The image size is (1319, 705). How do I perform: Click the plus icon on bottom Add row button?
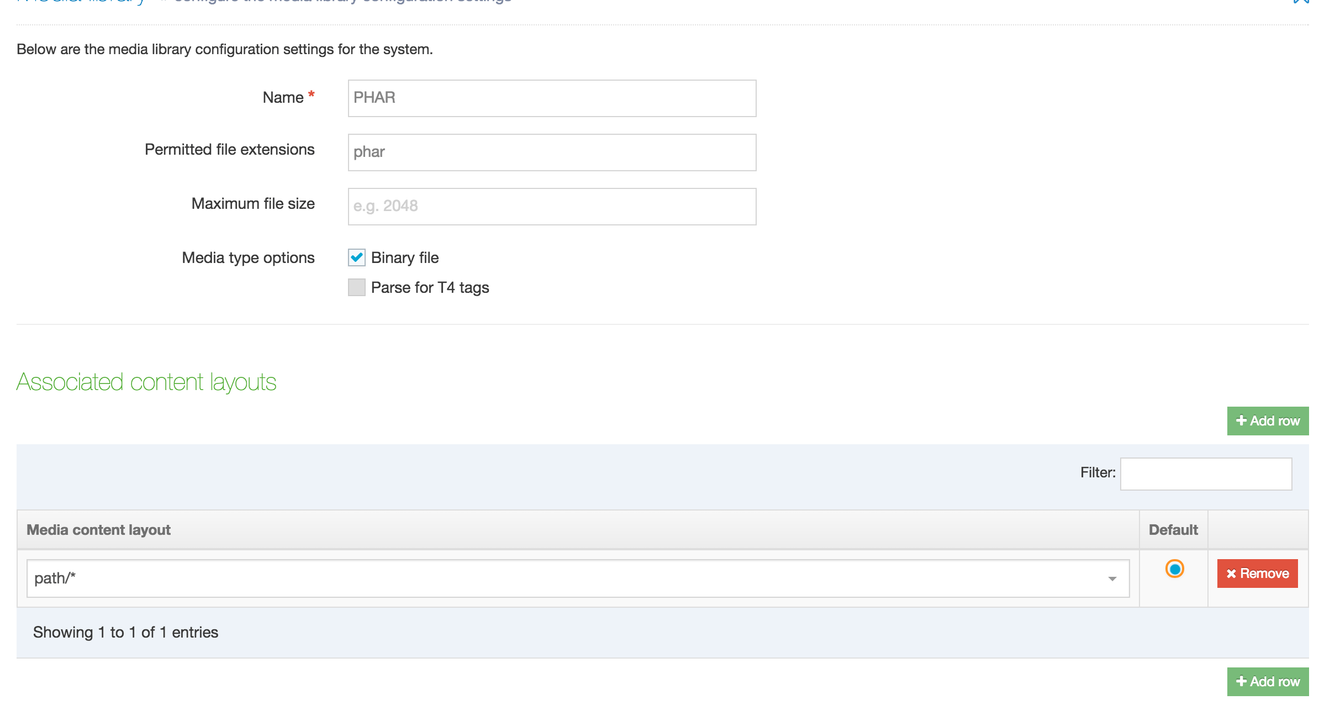pyautogui.click(x=1241, y=681)
